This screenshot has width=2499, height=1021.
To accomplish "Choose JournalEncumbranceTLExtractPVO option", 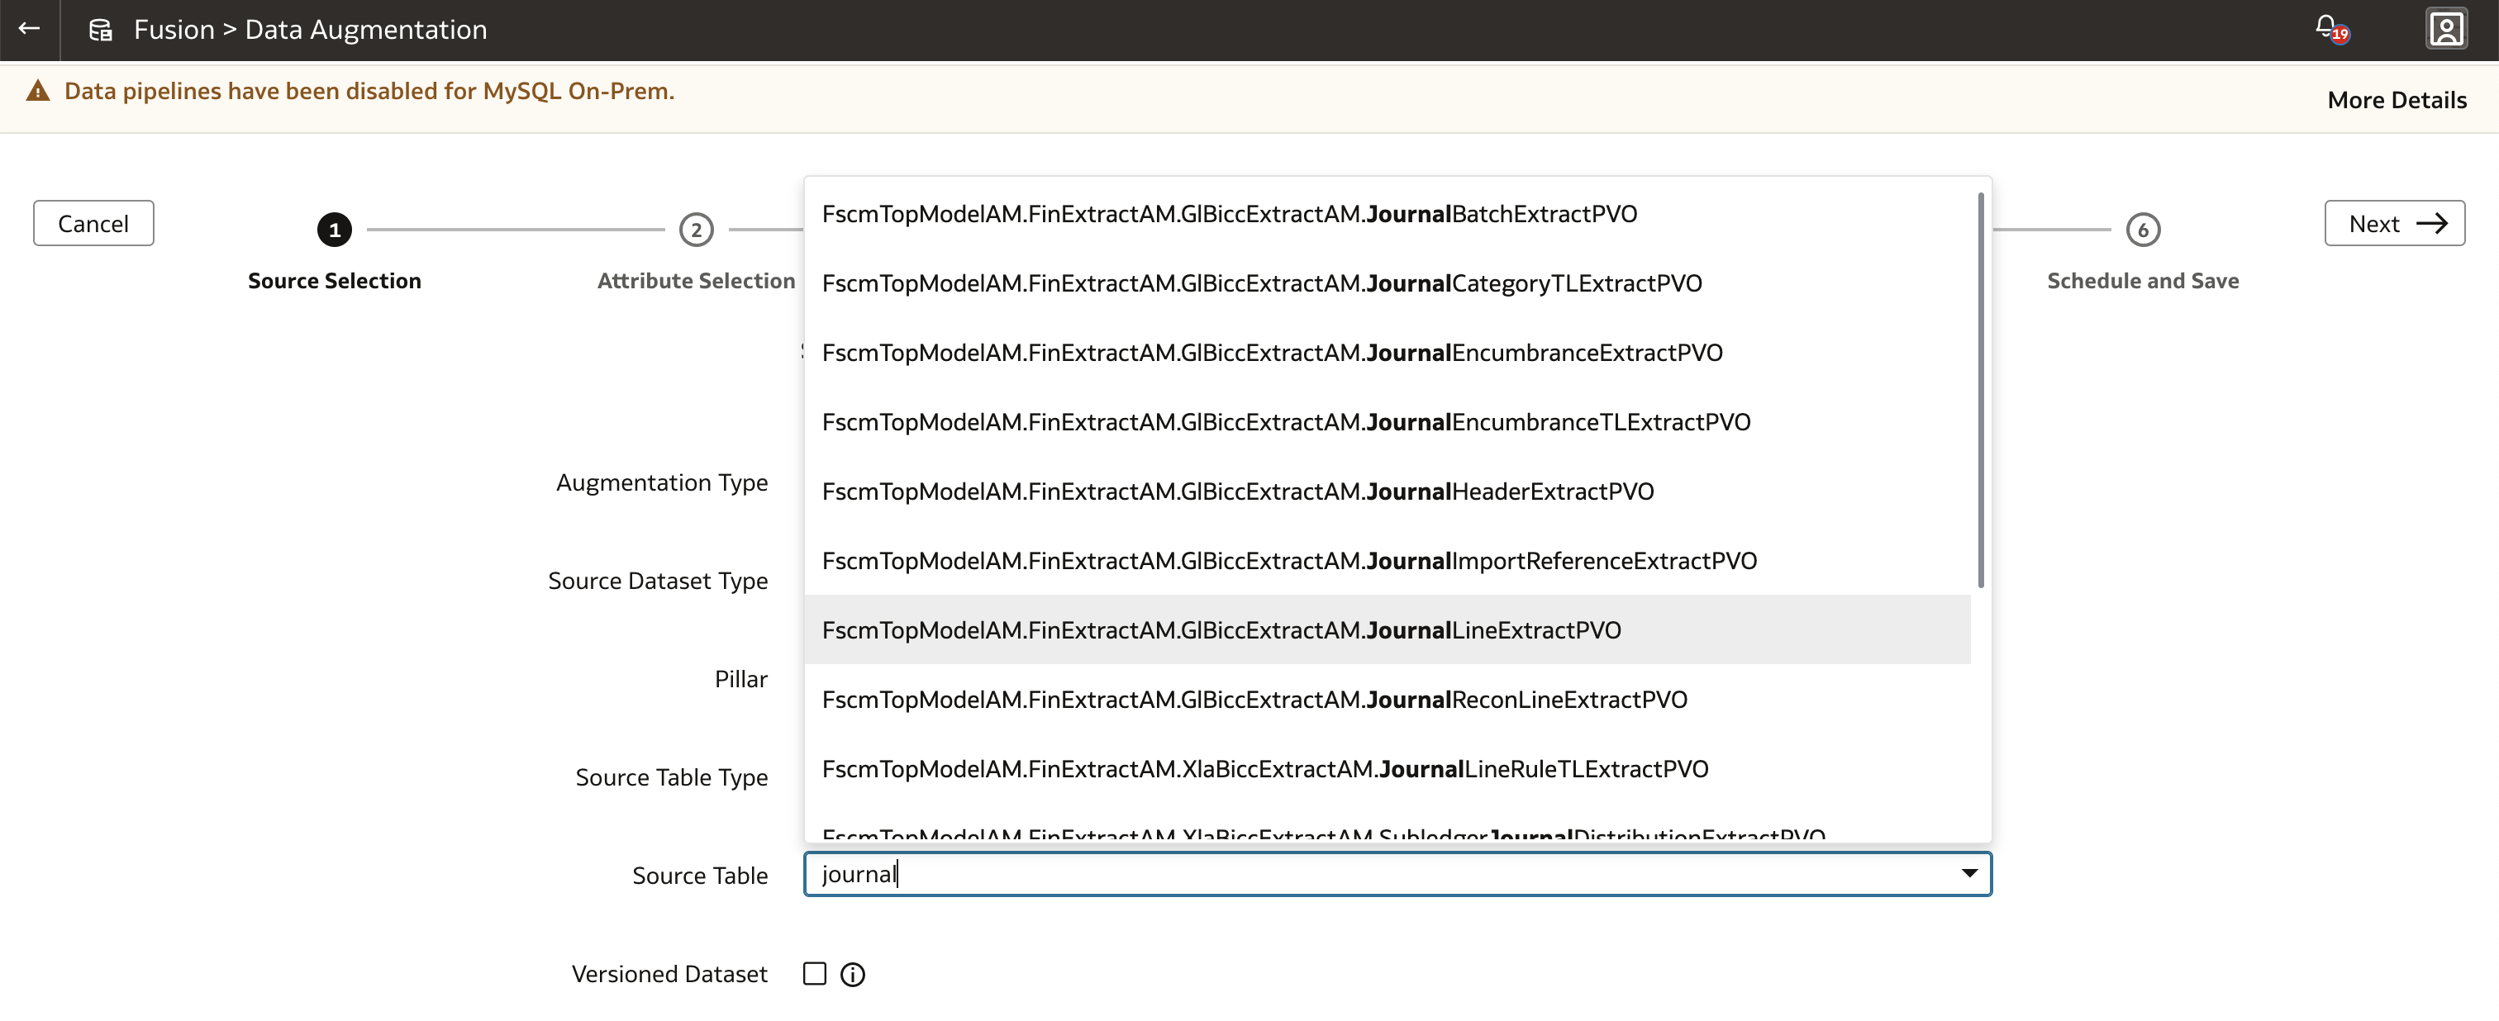I will click(x=1388, y=423).
